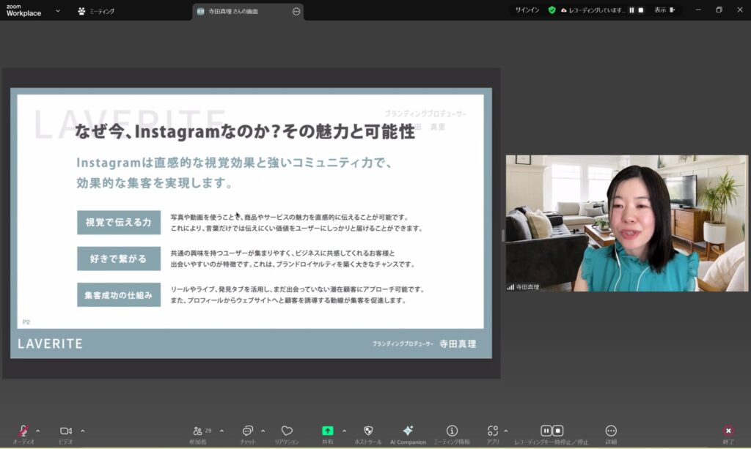Click divider handle between slide and video
Image resolution: width=751 pixels, height=449 pixels.
point(503,235)
